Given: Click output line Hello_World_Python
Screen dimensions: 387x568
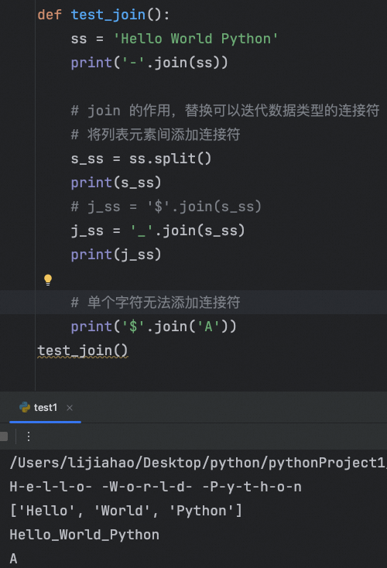Looking at the screenshot, I should (84, 535).
